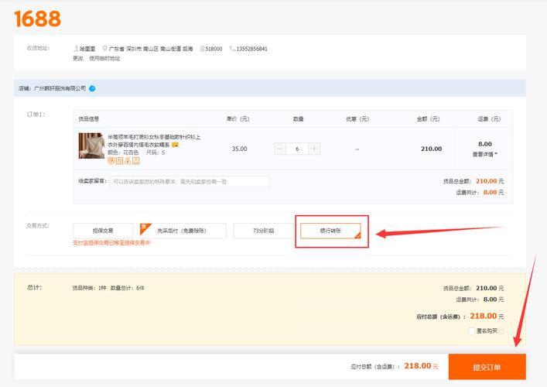Click the 1688 logo
This screenshot has height=387, width=547.
[x=36, y=18]
